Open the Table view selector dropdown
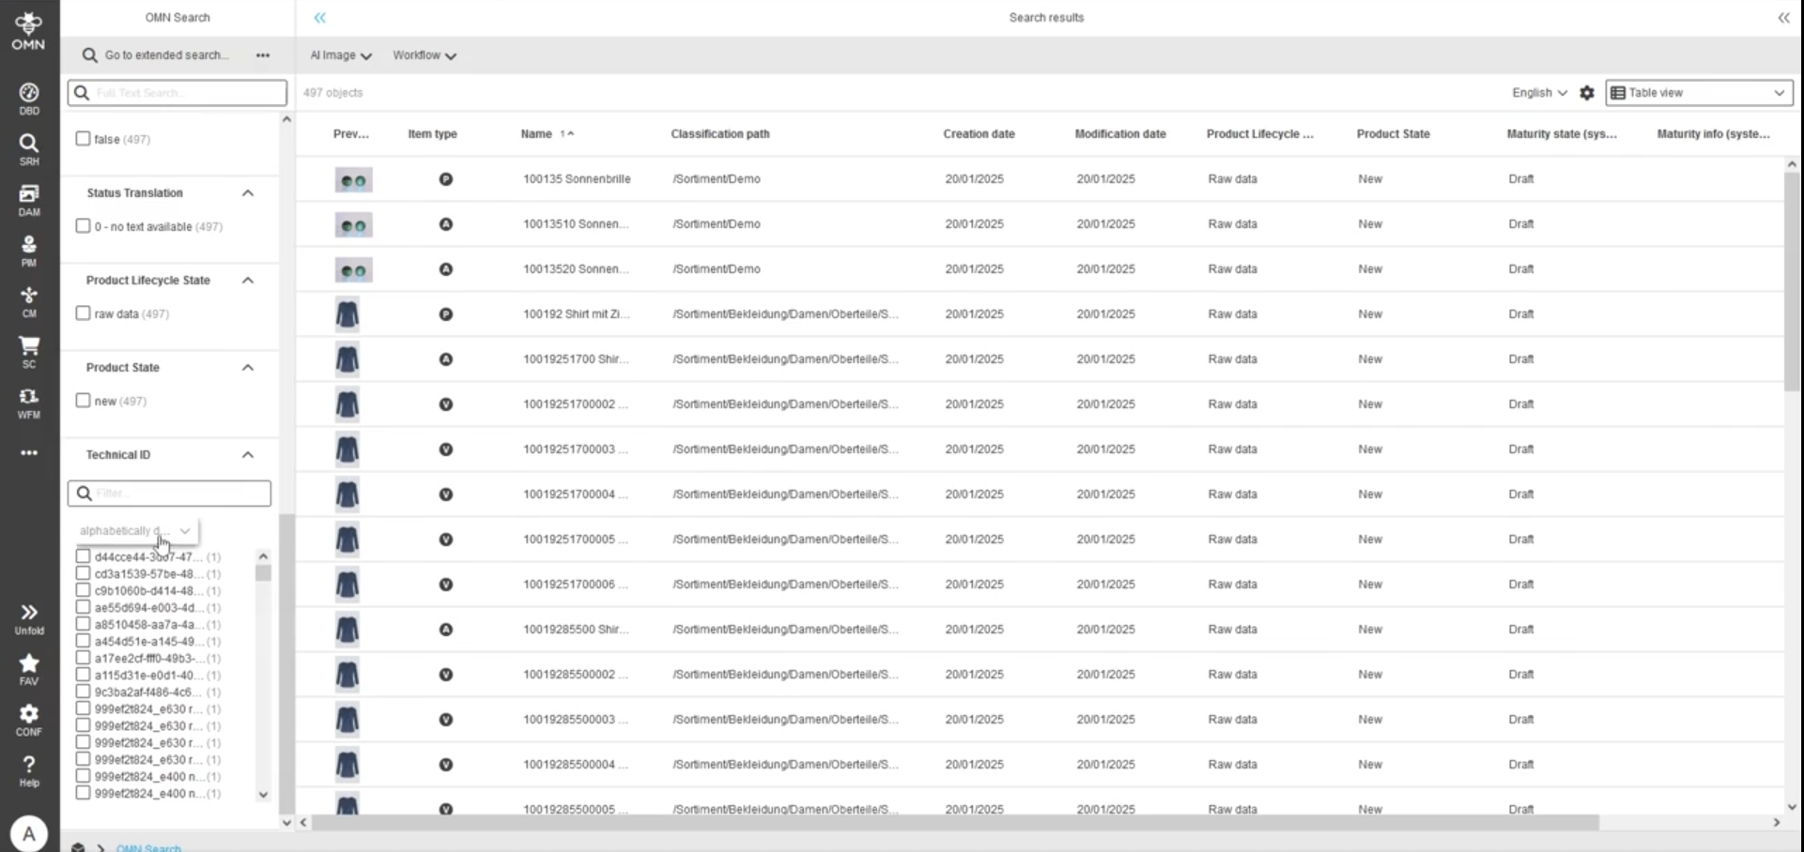The image size is (1804, 852). tap(1699, 93)
